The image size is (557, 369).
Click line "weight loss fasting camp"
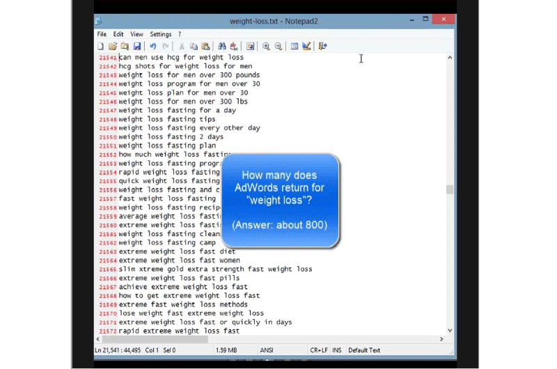[167, 242]
